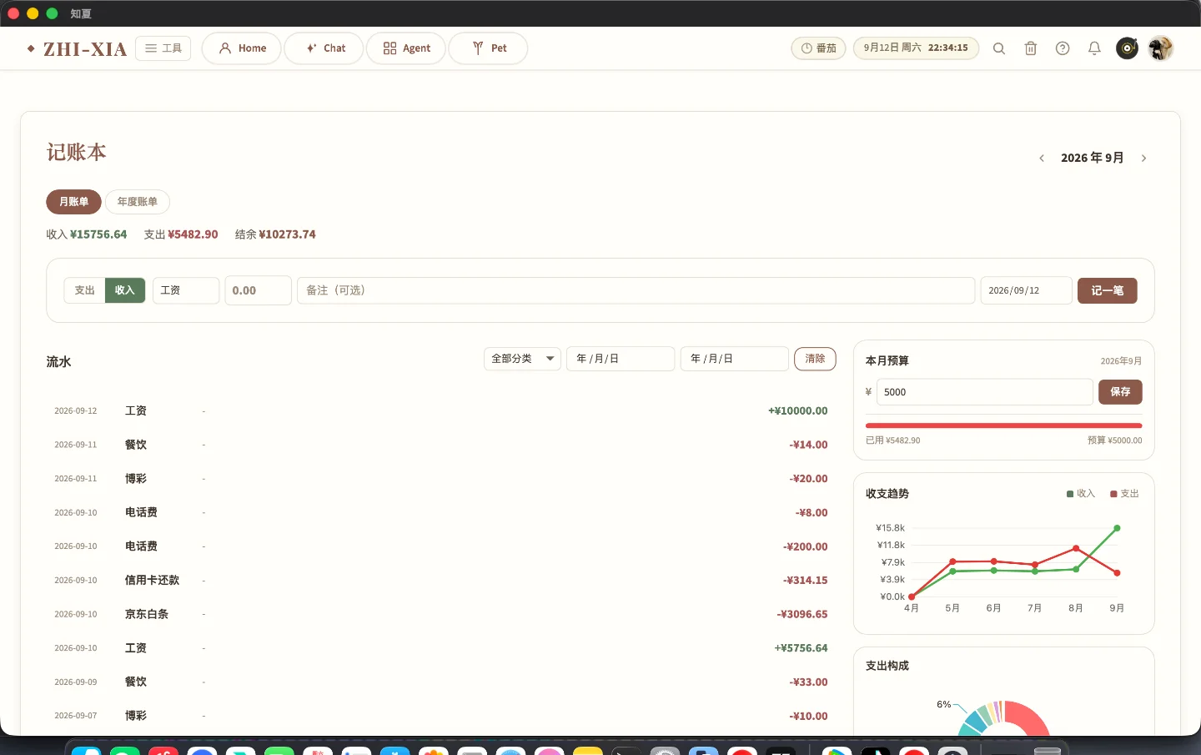Screen dimensions: 1201x755
Task: Toggle the 支出 legend in trend chart
Action: [1124, 494]
